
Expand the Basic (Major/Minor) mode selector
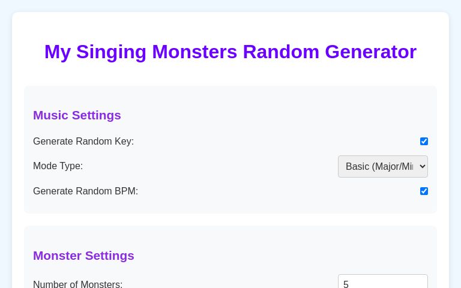click(x=382, y=167)
